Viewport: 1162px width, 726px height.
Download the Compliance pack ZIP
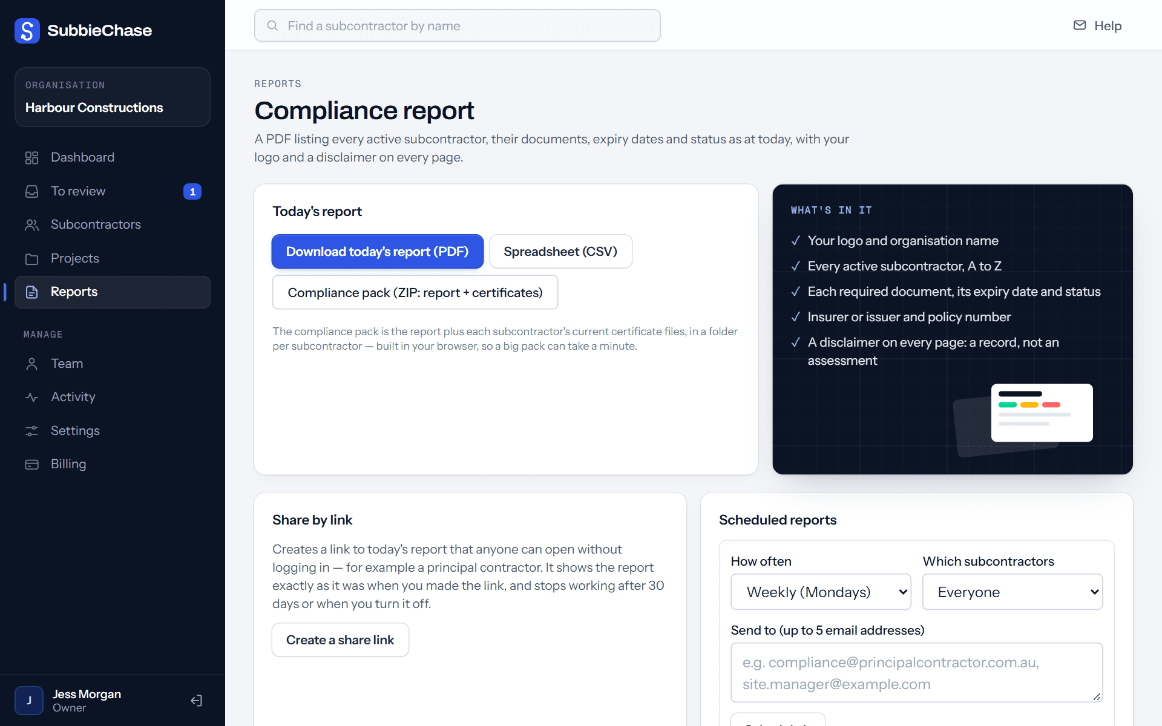tap(415, 293)
